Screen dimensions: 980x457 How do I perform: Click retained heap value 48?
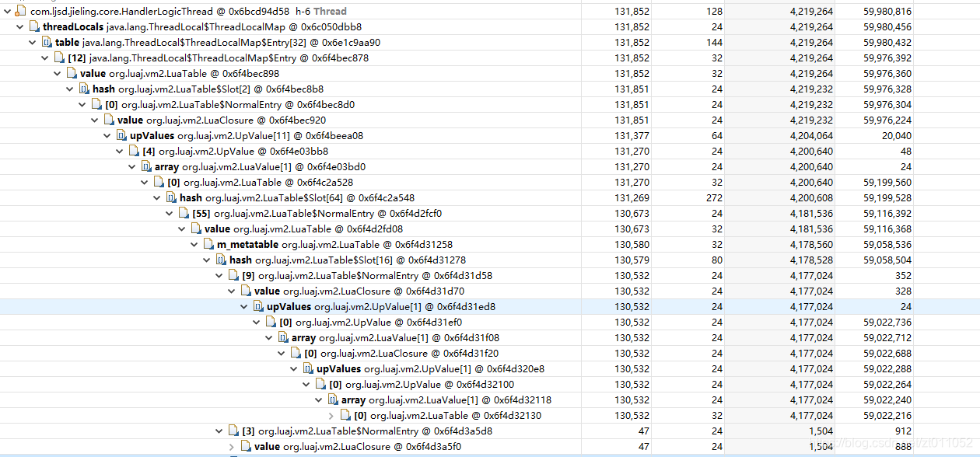[x=906, y=152]
